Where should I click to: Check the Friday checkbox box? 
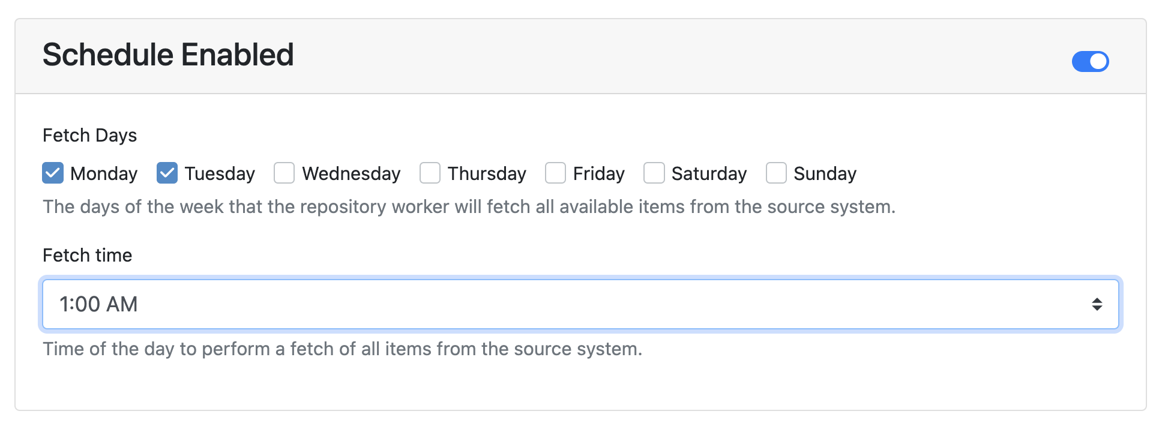[555, 173]
